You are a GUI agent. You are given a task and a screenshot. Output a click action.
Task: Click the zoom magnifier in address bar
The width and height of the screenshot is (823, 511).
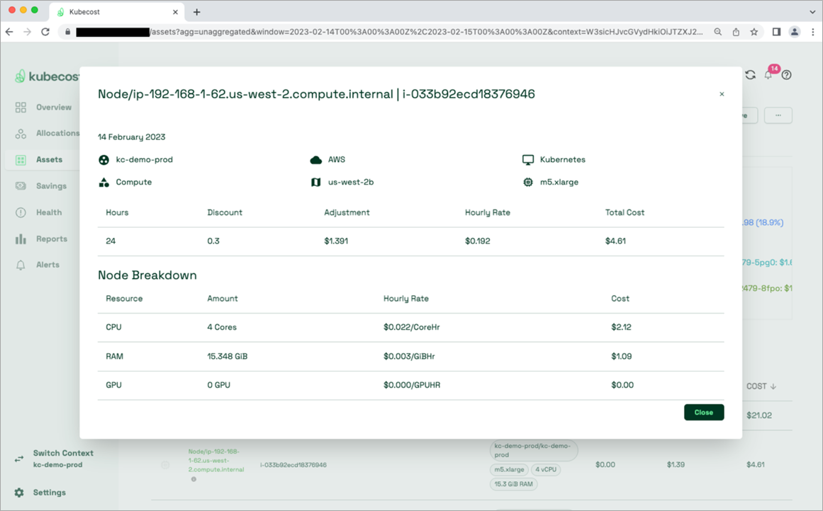point(717,32)
